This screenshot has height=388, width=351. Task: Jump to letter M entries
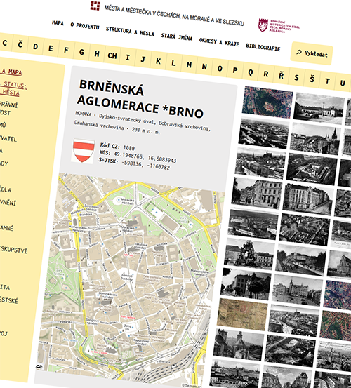click(189, 65)
